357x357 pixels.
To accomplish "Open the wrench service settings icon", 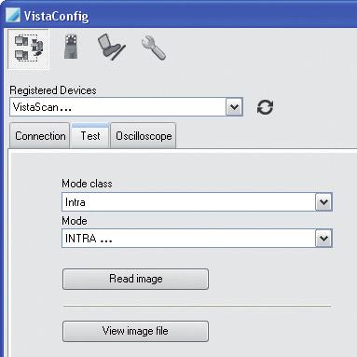I will 154,48.
